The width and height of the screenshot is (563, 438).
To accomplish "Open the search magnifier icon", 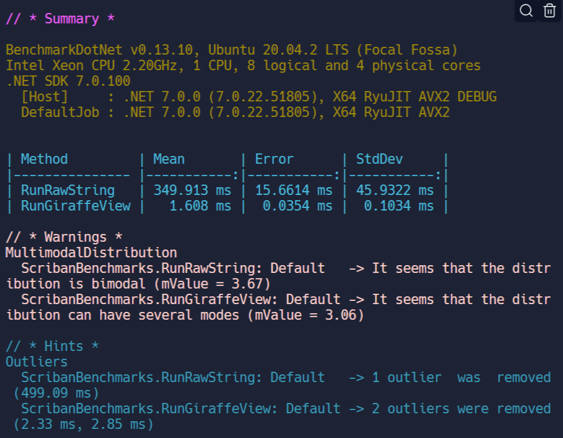I will coord(527,10).
